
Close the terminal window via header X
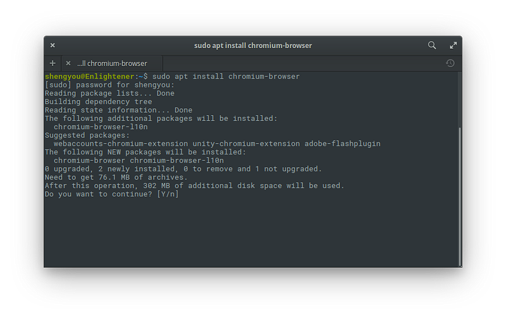tap(52, 46)
